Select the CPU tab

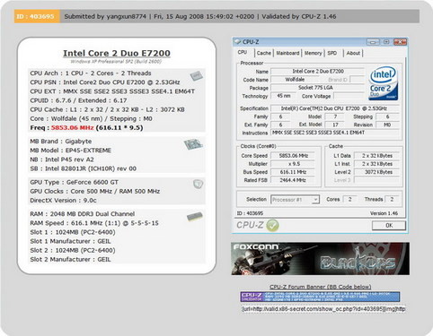[243, 53]
